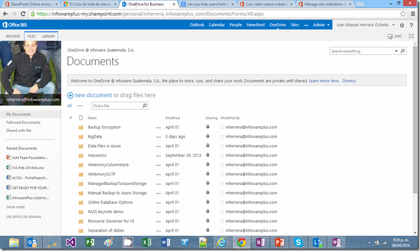Click the Chrome reload icon

[23, 14]
